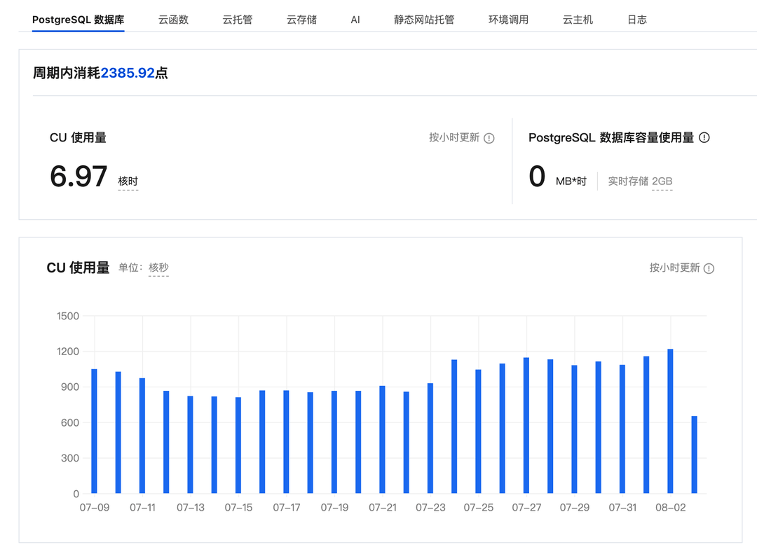The width and height of the screenshot is (757, 554).
Task: Click the 07-19 x-axis label
Action: 334,508
